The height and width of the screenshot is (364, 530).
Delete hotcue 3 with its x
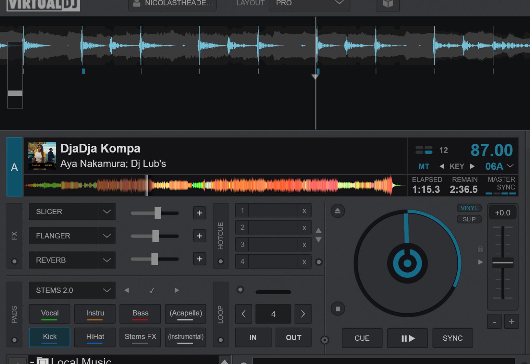pos(304,244)
